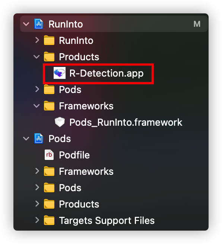Click the RunInto subfolder icon

(49, 40)
